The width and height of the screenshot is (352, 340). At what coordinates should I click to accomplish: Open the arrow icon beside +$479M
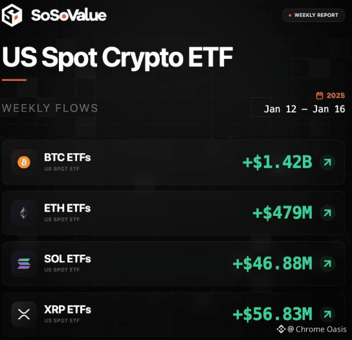click(327, 213)
